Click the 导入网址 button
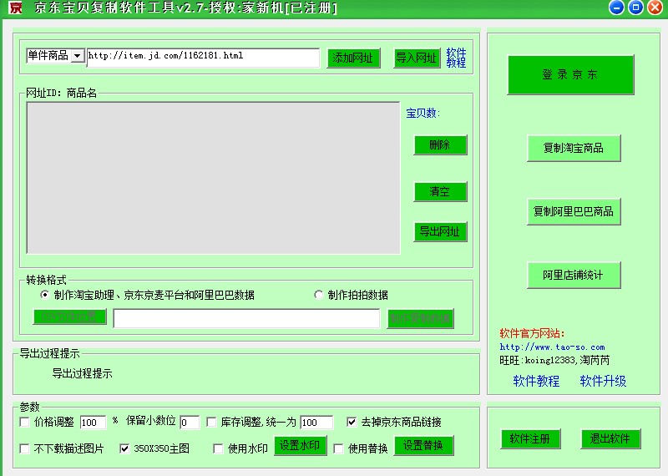 click(417, 58)
